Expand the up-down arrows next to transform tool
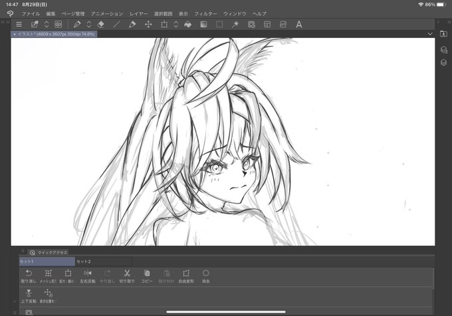 (x=176, y=25)
